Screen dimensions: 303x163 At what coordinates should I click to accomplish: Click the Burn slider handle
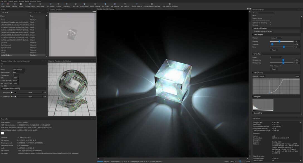click(x=284, y=47)
